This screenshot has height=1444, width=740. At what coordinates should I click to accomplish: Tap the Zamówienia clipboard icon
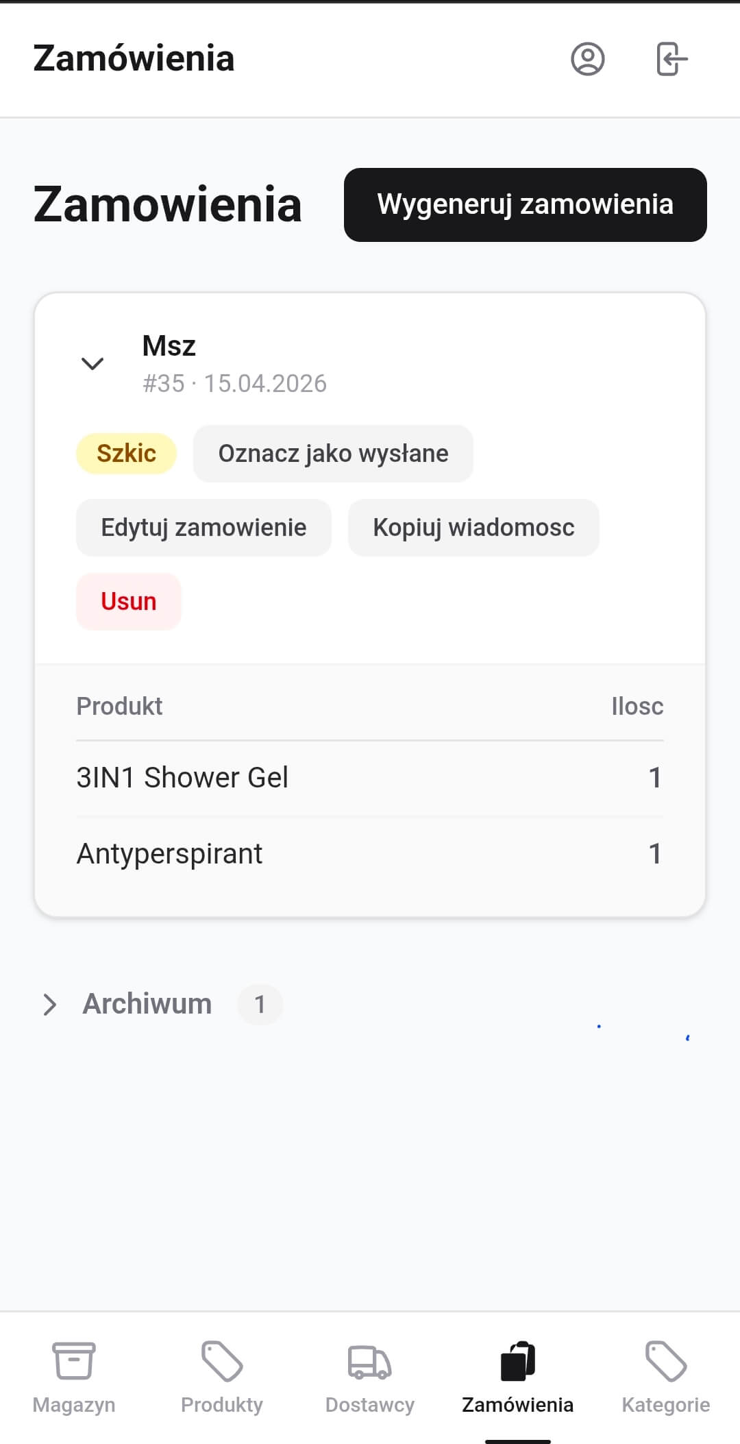click(x=518, y=1360)
